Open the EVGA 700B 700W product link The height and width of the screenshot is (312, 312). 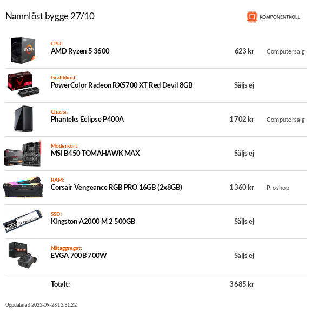click(79, 255)
